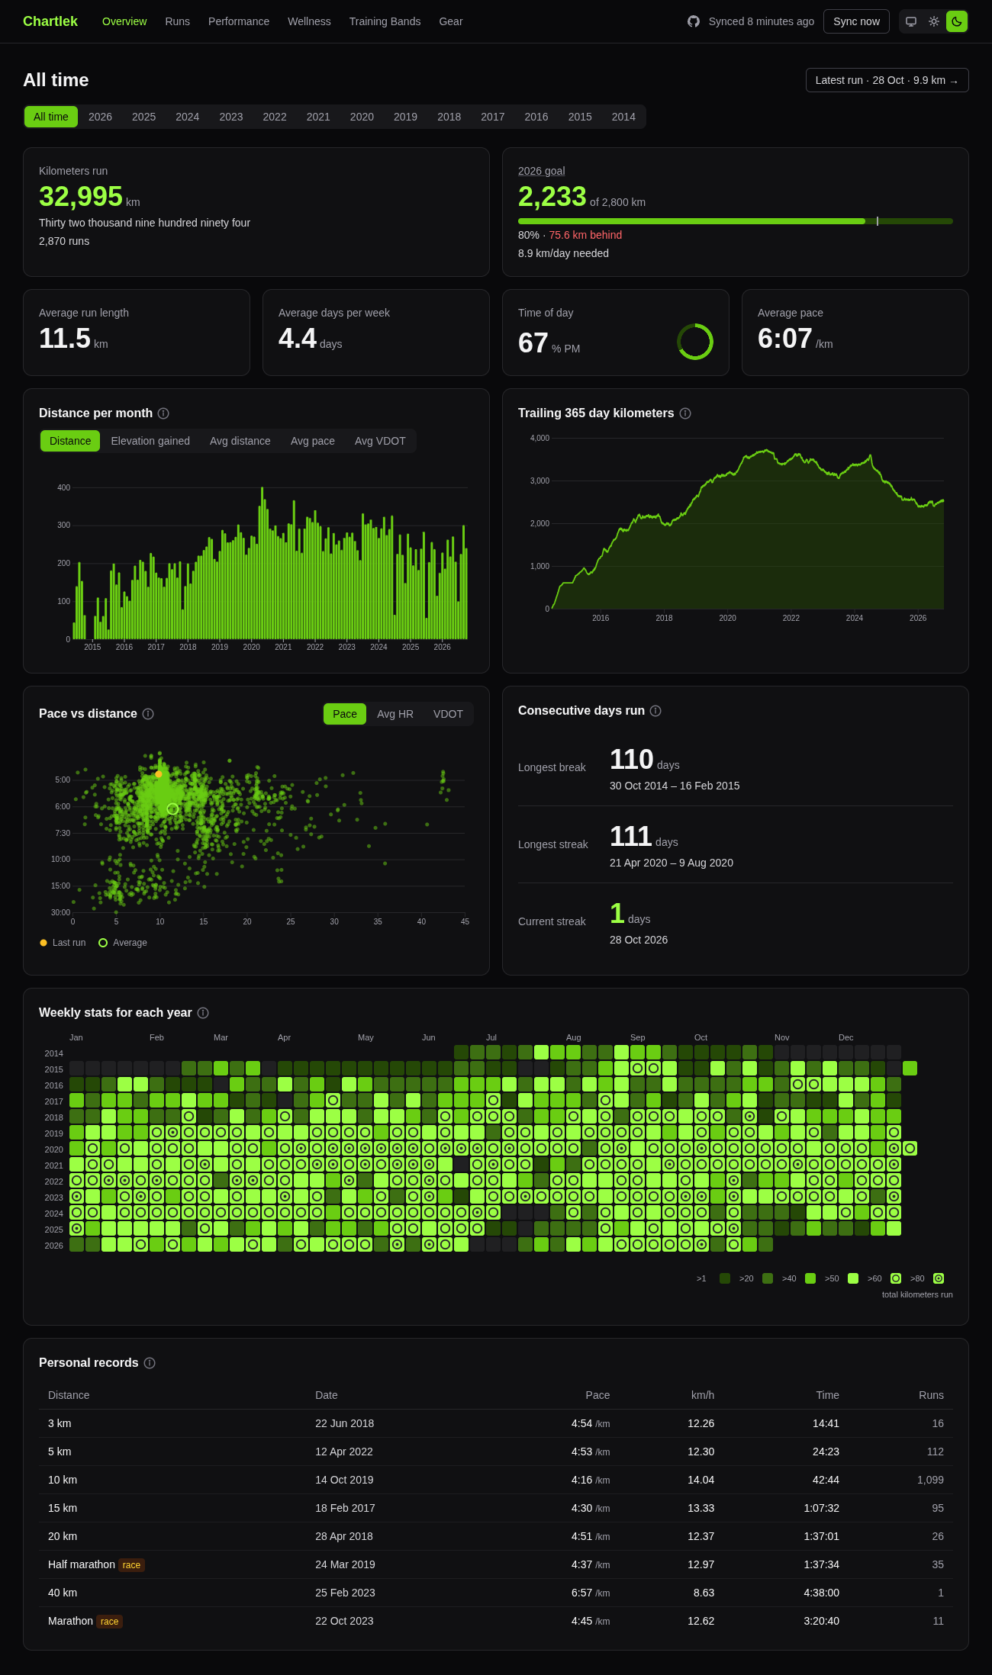Select the 10 km record row
This screenshot has width=992, height=1675.
click(496, 1480)
